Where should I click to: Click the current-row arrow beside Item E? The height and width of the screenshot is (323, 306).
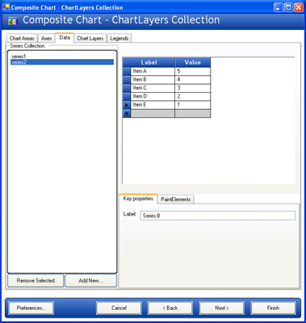(x=127, y=105)
